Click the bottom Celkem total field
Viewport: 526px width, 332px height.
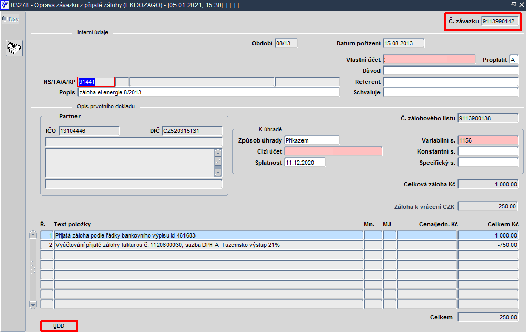(x=488, y=317)
